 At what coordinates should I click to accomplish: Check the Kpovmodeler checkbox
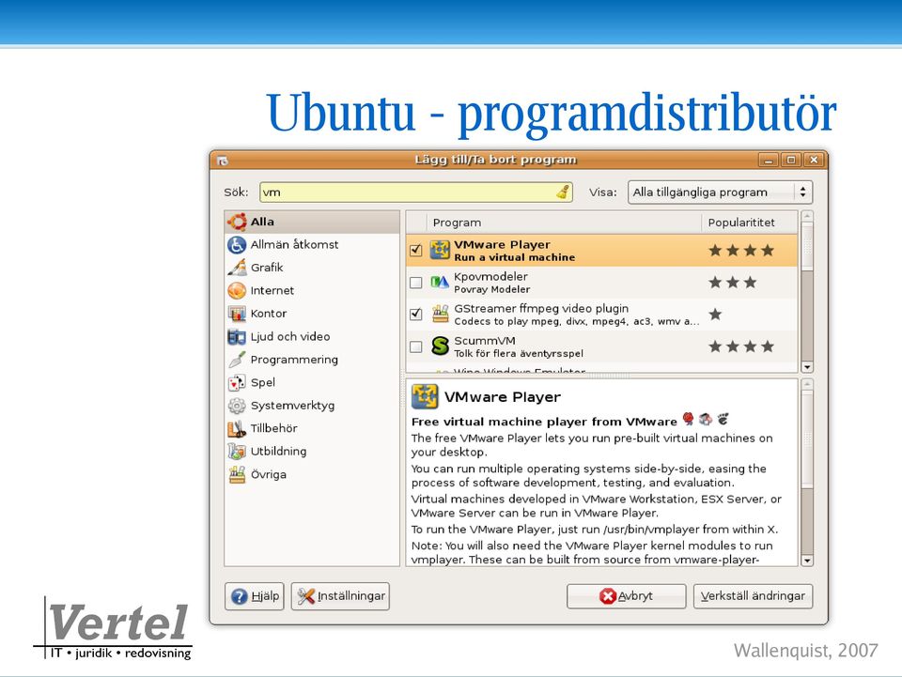tap(416, 283)
